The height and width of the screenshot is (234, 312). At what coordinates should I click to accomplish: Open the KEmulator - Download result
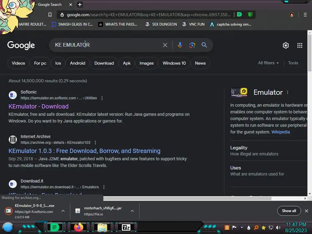click(x=38, y=106)
